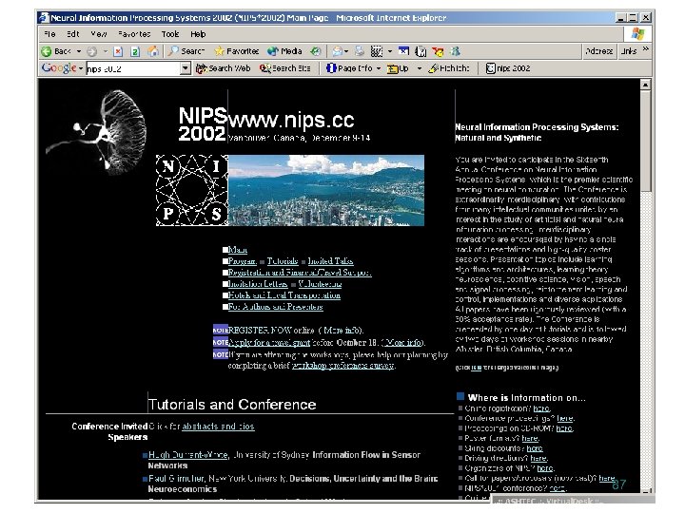Click the 'nips 2002' word-find button
Screen dimensions: 685x513
(508, 68)
